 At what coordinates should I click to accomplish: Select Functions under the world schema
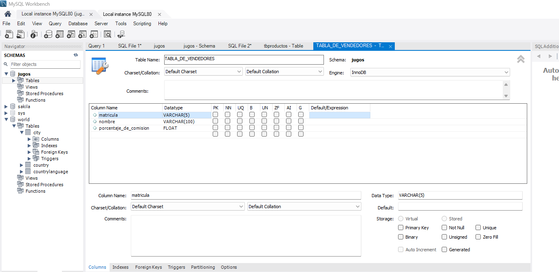point(35,191)
